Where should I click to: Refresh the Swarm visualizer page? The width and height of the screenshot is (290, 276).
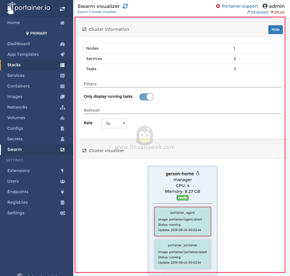pyautogui.click(x=125, y=6)
